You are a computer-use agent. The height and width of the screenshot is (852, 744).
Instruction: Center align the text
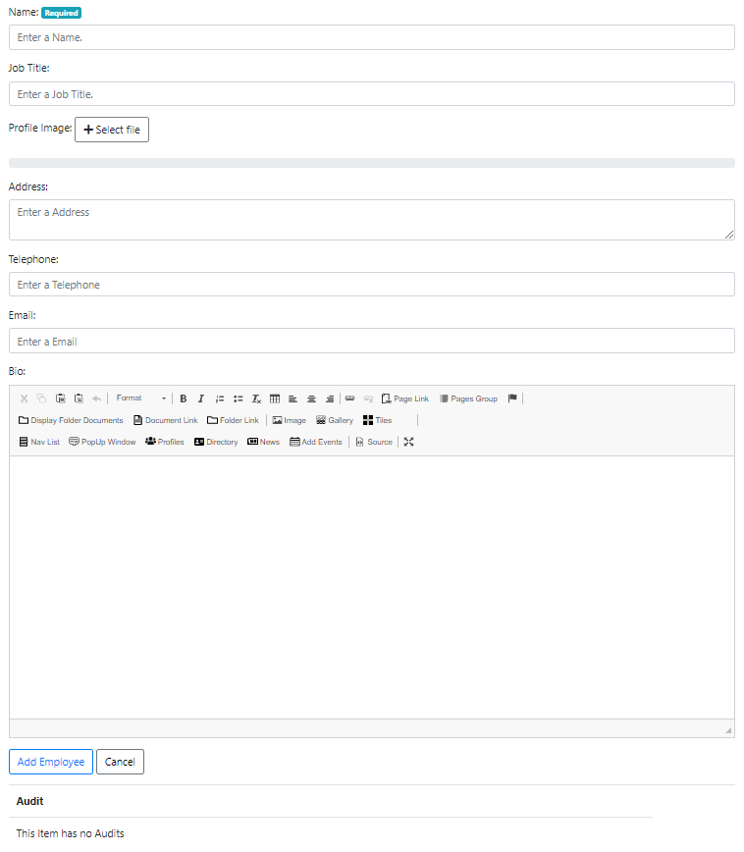point(311,399)
